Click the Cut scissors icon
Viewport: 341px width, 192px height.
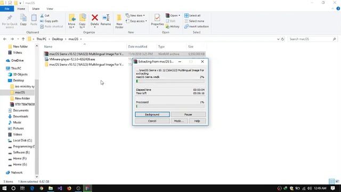coord(42,15)
